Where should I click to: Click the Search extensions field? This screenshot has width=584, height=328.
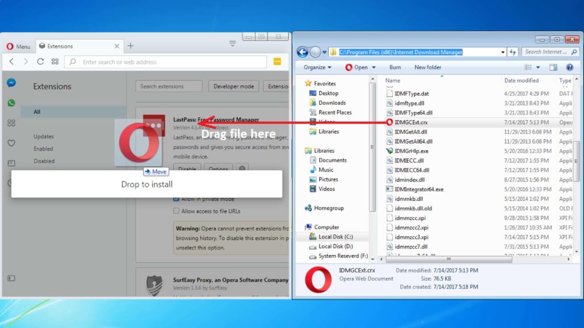[x=169, y=87]
